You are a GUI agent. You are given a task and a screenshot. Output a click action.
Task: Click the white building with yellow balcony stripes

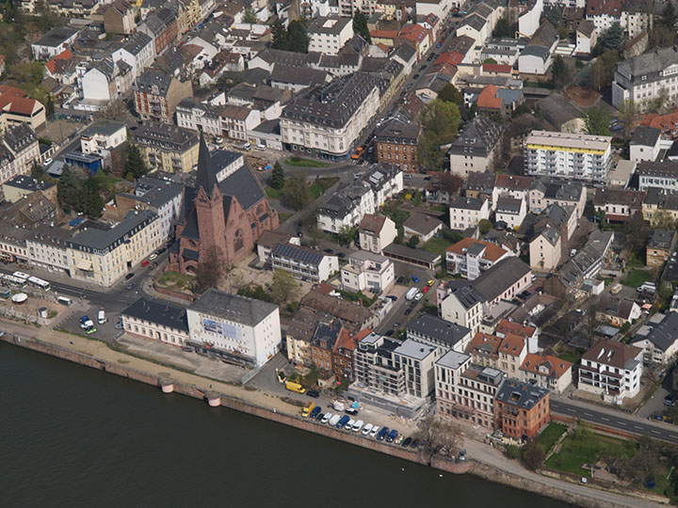(x=567, y=155)
